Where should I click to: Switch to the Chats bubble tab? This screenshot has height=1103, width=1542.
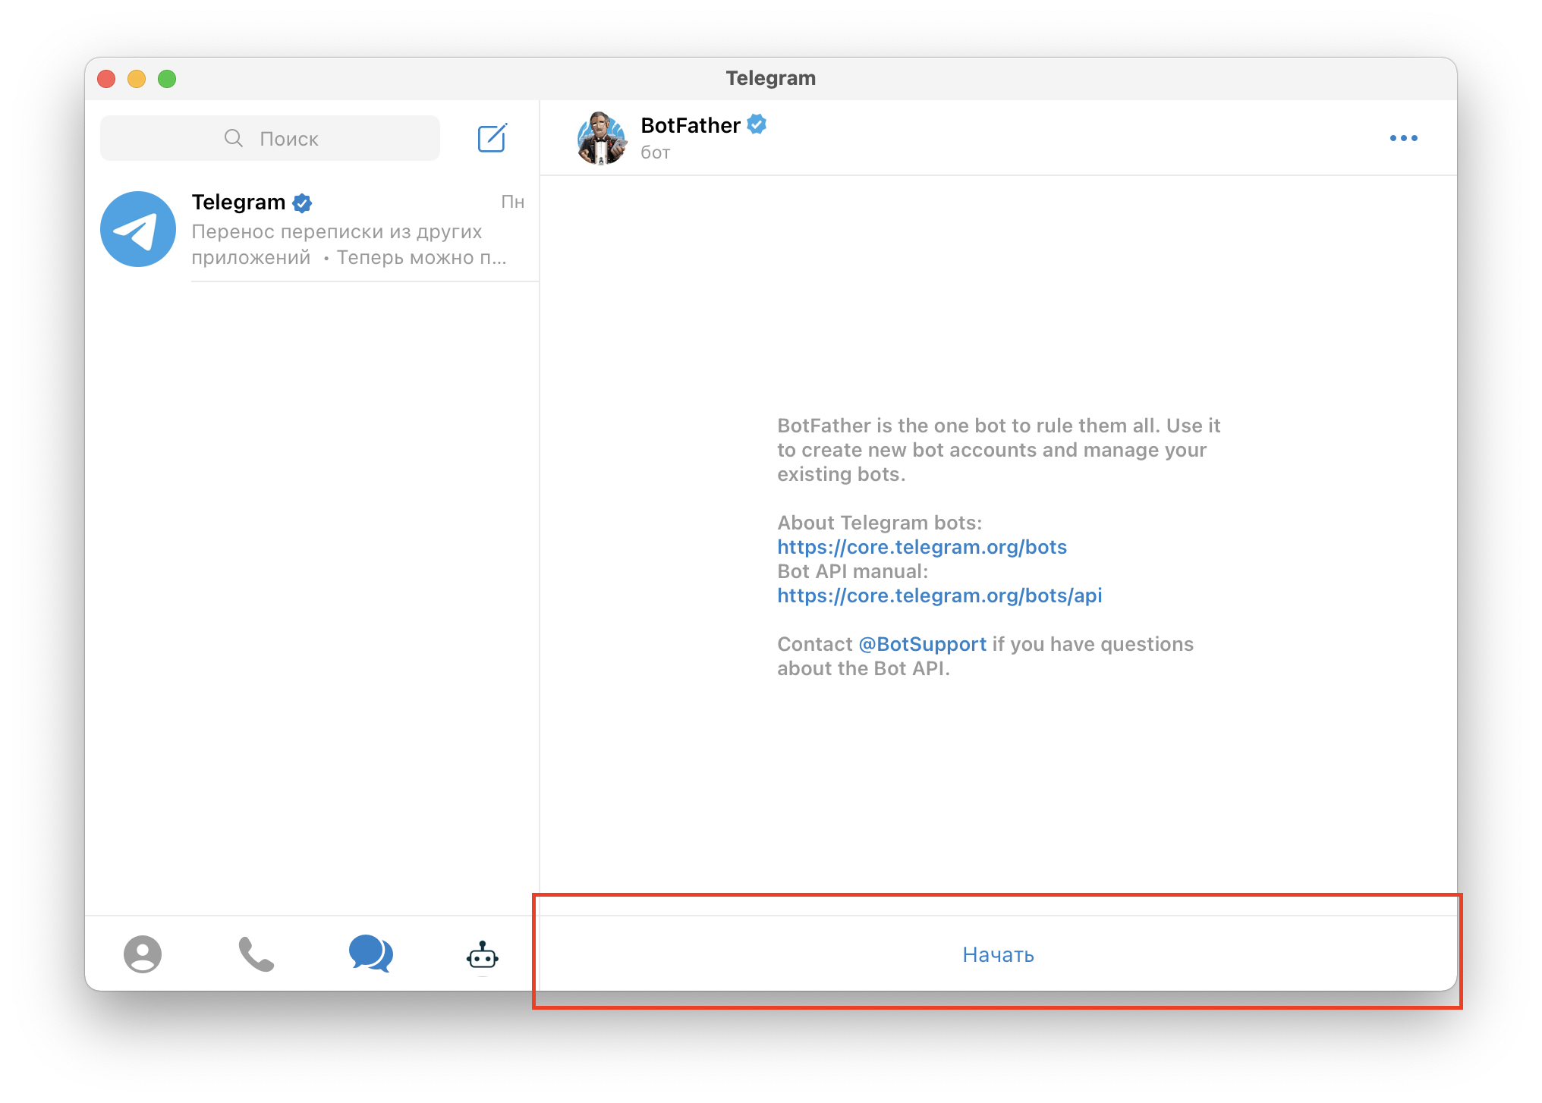tap(370, 954)
